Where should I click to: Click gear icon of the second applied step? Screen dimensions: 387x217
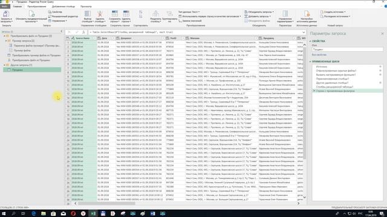380,71
